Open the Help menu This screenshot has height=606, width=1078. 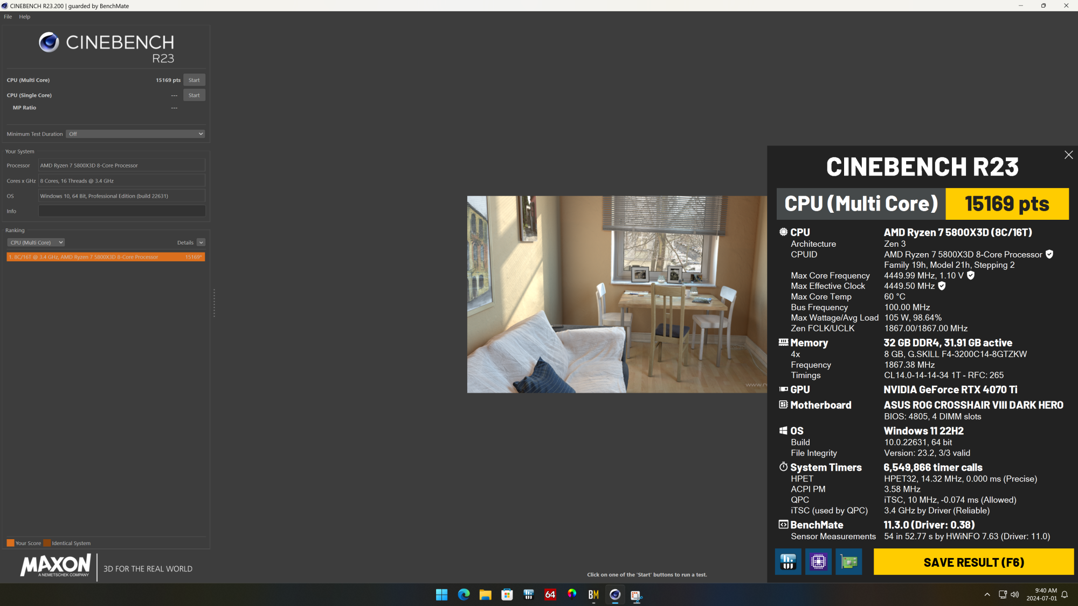(x=25, y=17)
